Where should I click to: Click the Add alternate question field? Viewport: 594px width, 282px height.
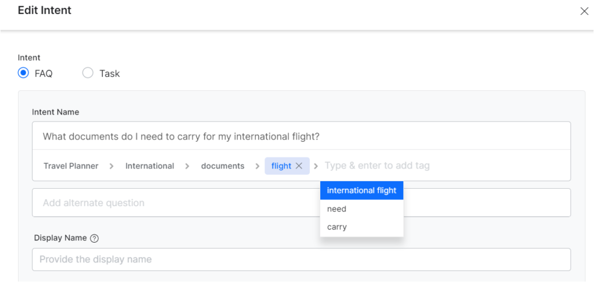point(174,203)
